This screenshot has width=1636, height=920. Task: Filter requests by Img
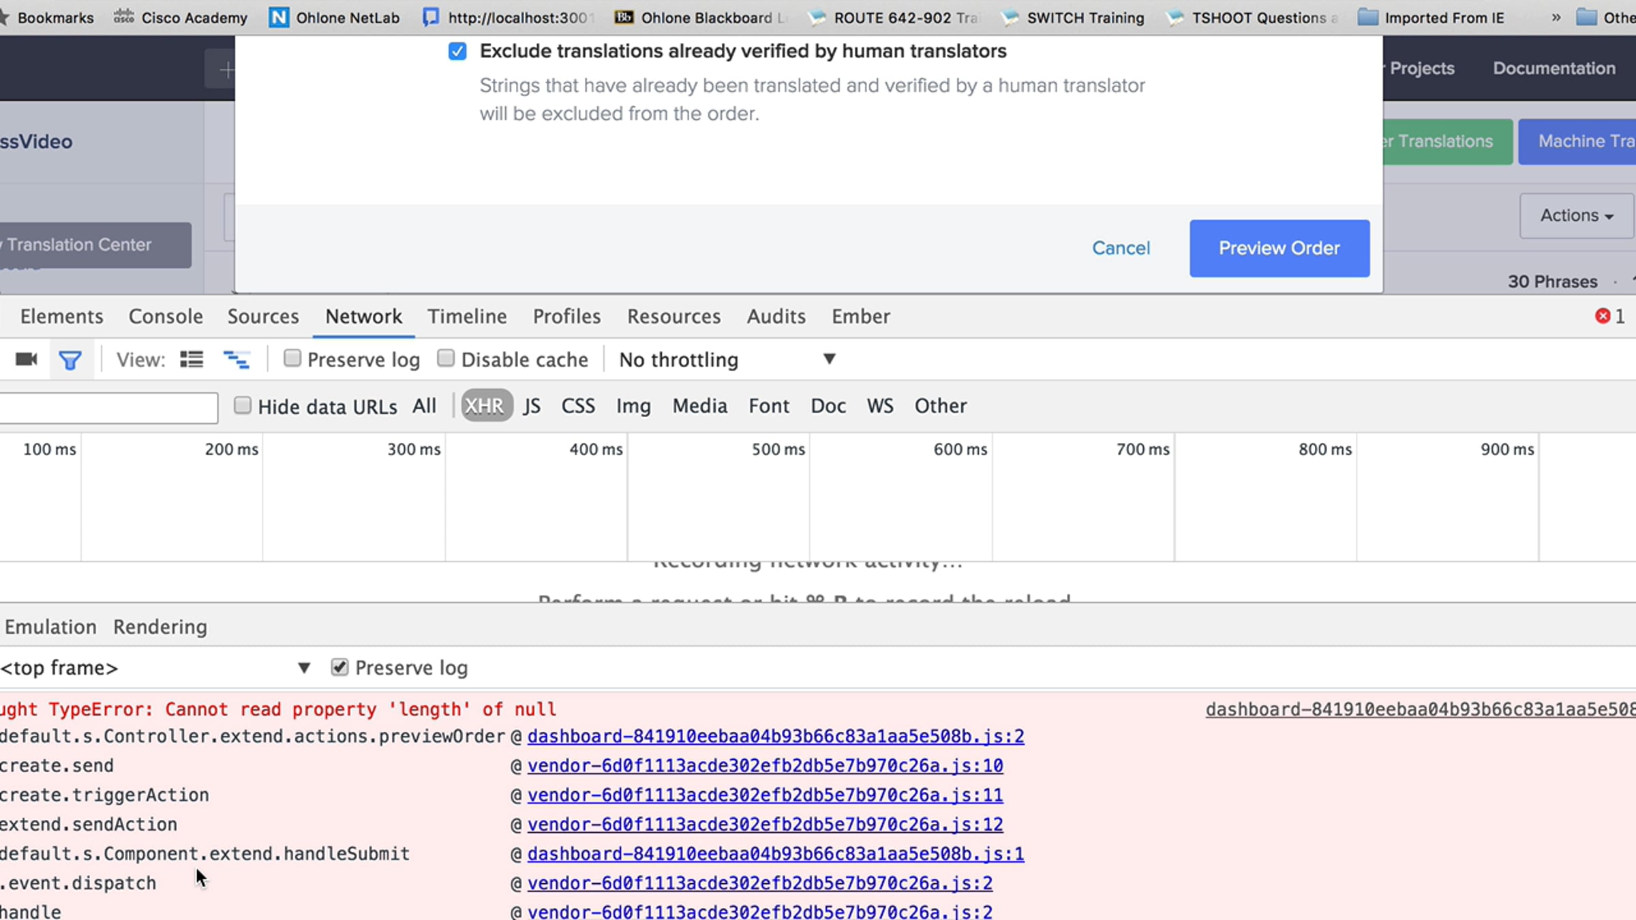633,406
